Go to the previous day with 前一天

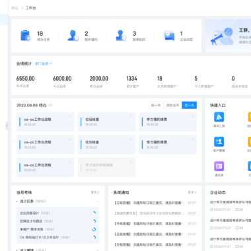[156, 105]
